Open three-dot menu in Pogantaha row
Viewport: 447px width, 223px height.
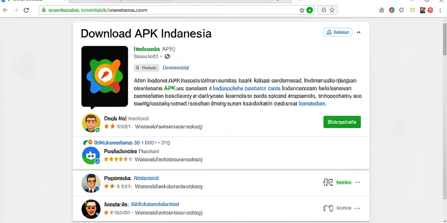click(358, 182)
